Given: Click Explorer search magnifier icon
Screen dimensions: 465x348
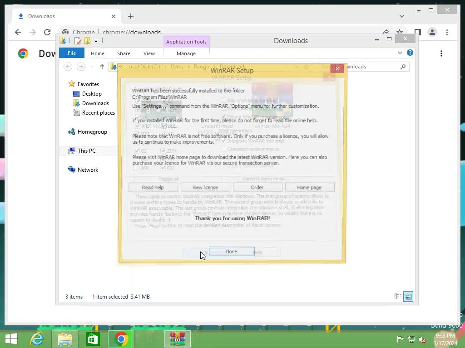Looking at the screenshot, I should 403,67.
